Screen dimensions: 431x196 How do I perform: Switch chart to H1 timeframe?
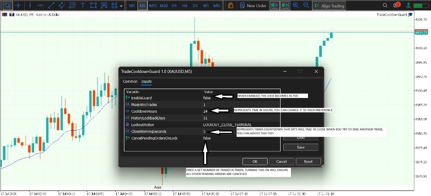[174, 5]
